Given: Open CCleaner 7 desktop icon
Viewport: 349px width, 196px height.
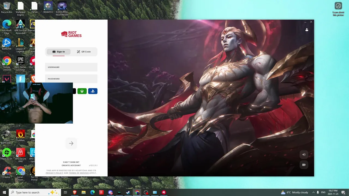Looking at the screenshot, I should pos(7,173).
